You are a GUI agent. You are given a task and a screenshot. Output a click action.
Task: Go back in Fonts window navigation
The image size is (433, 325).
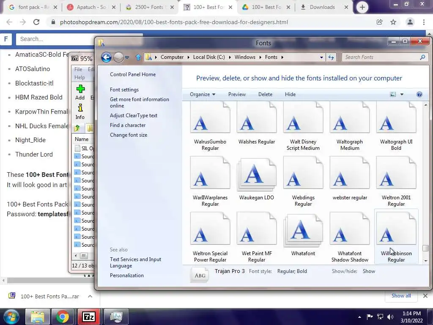106,57
